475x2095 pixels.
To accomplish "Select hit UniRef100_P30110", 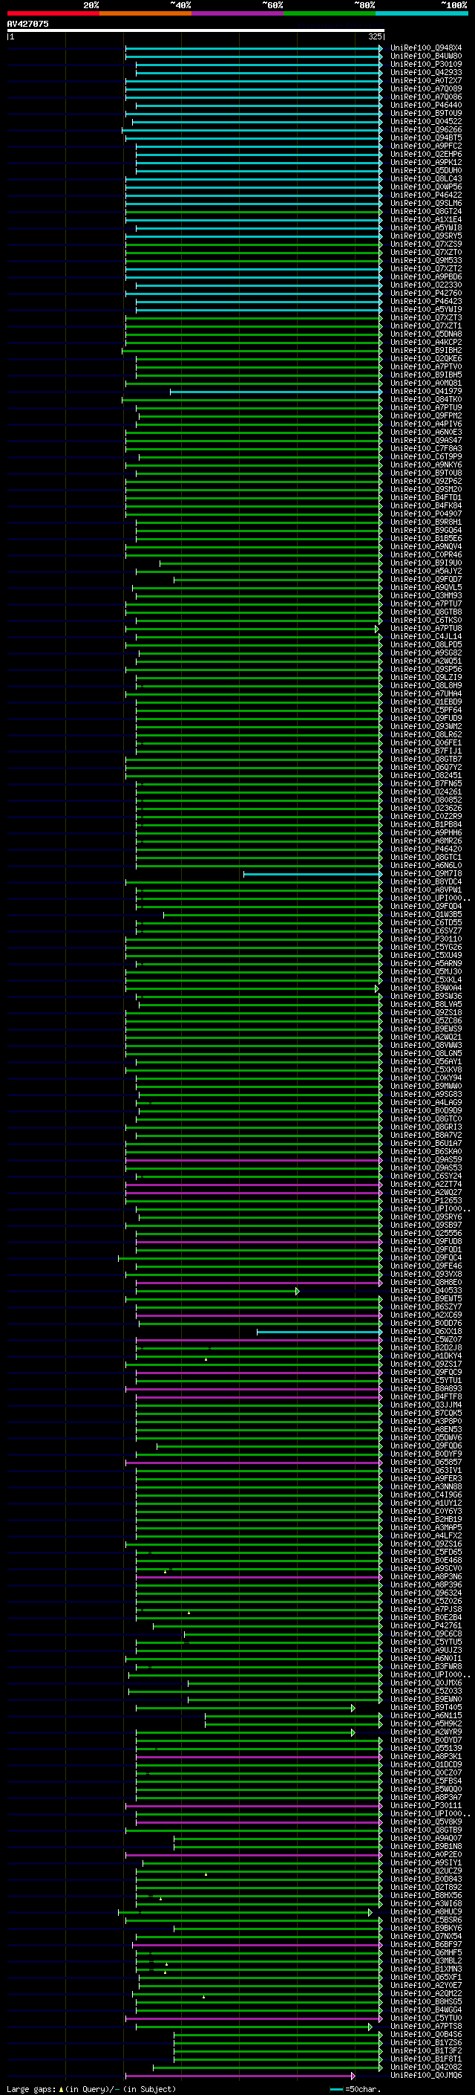I will (425, 939).
